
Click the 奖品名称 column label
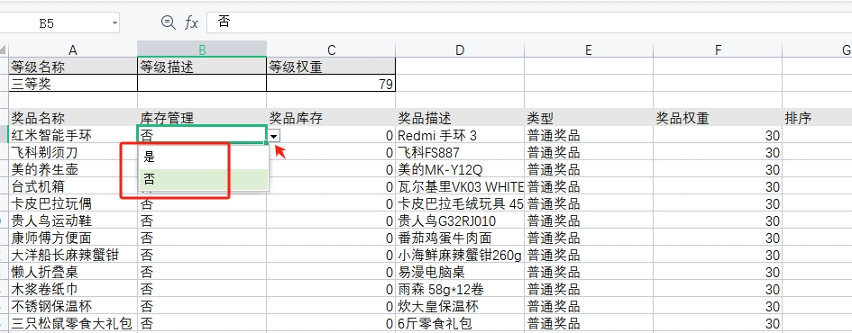73,118
